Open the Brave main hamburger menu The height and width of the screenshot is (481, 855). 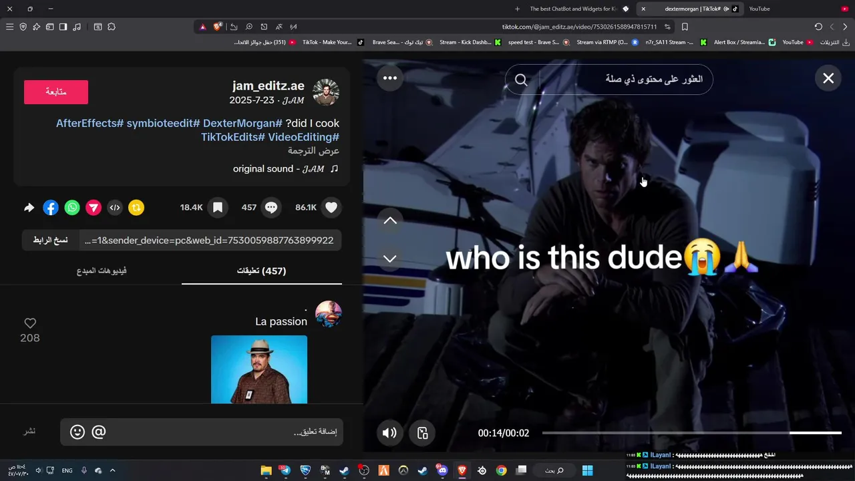[9, 27]
